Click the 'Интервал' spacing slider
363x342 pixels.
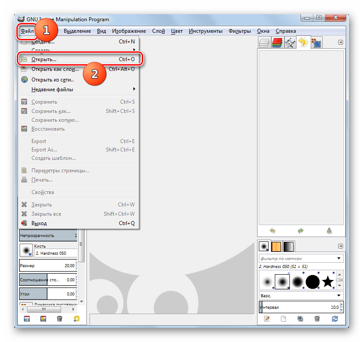299,307
